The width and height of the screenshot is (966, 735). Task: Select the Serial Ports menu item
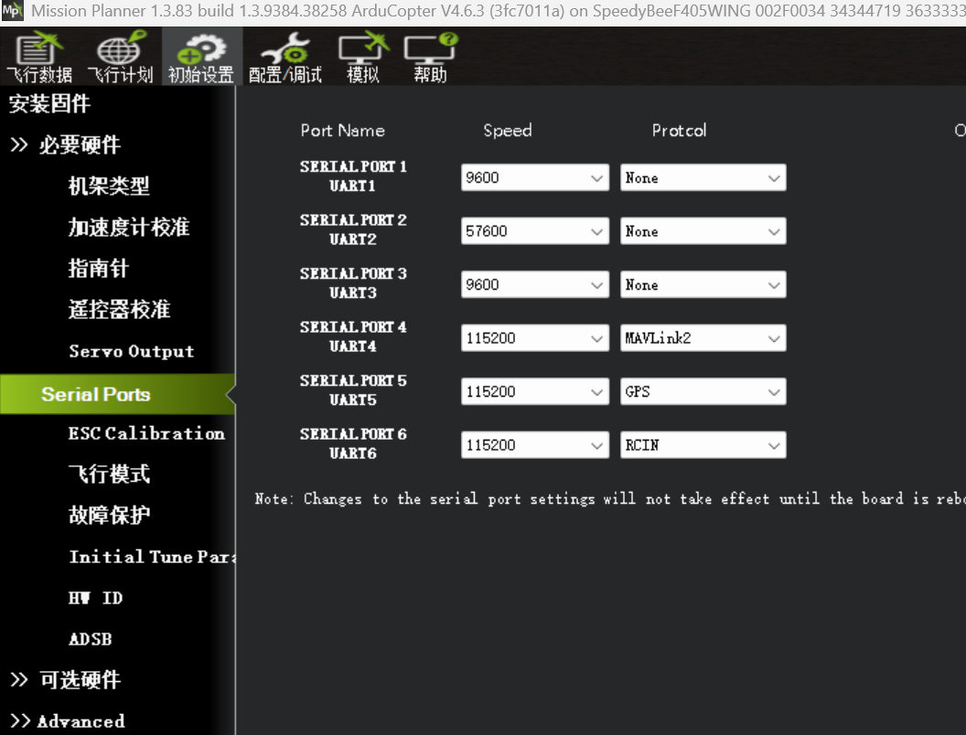[x=117, y=394]
